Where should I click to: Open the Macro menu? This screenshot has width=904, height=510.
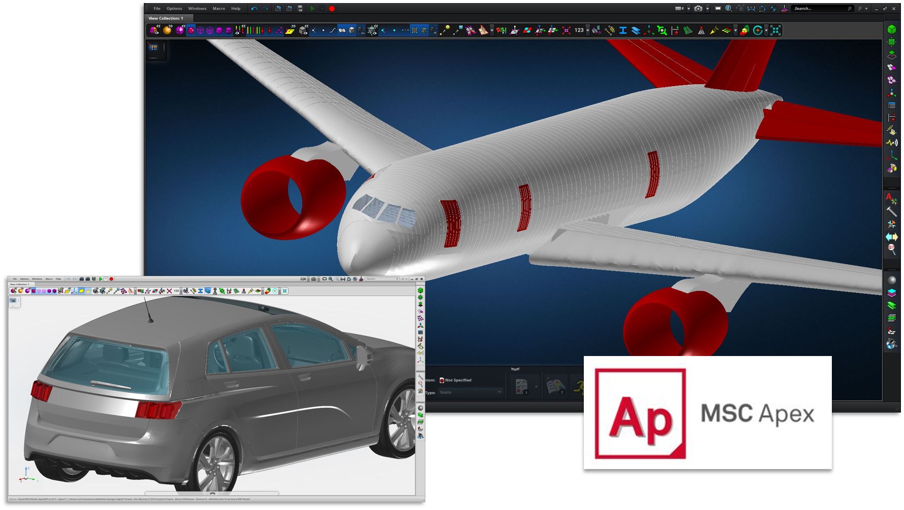(x=219, y=8)
